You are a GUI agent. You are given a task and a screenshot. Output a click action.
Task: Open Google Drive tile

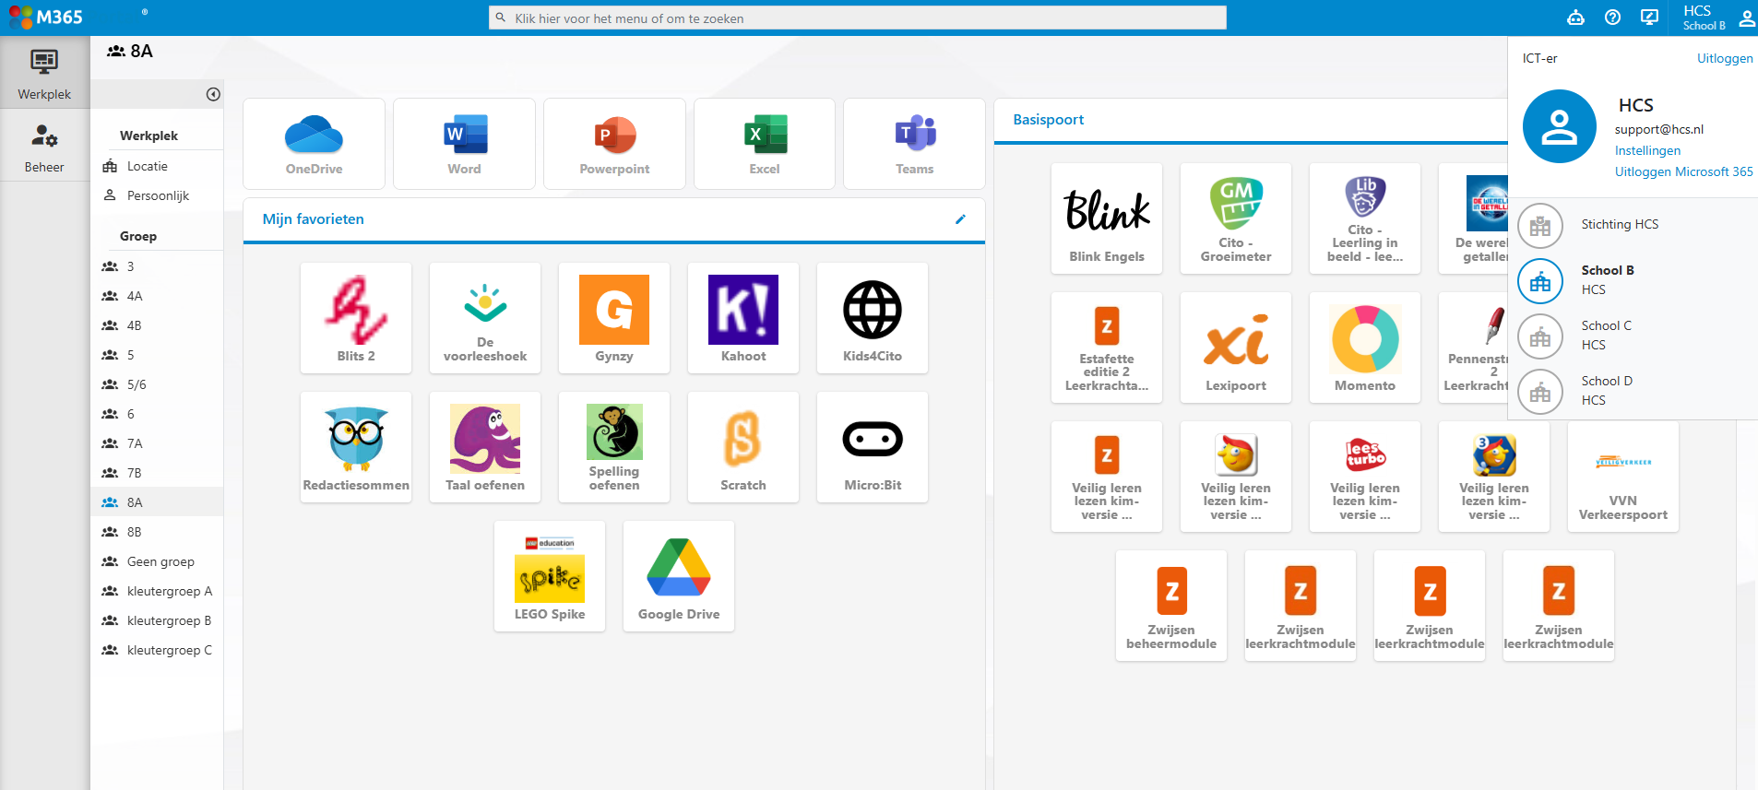(x=679, y=576)
